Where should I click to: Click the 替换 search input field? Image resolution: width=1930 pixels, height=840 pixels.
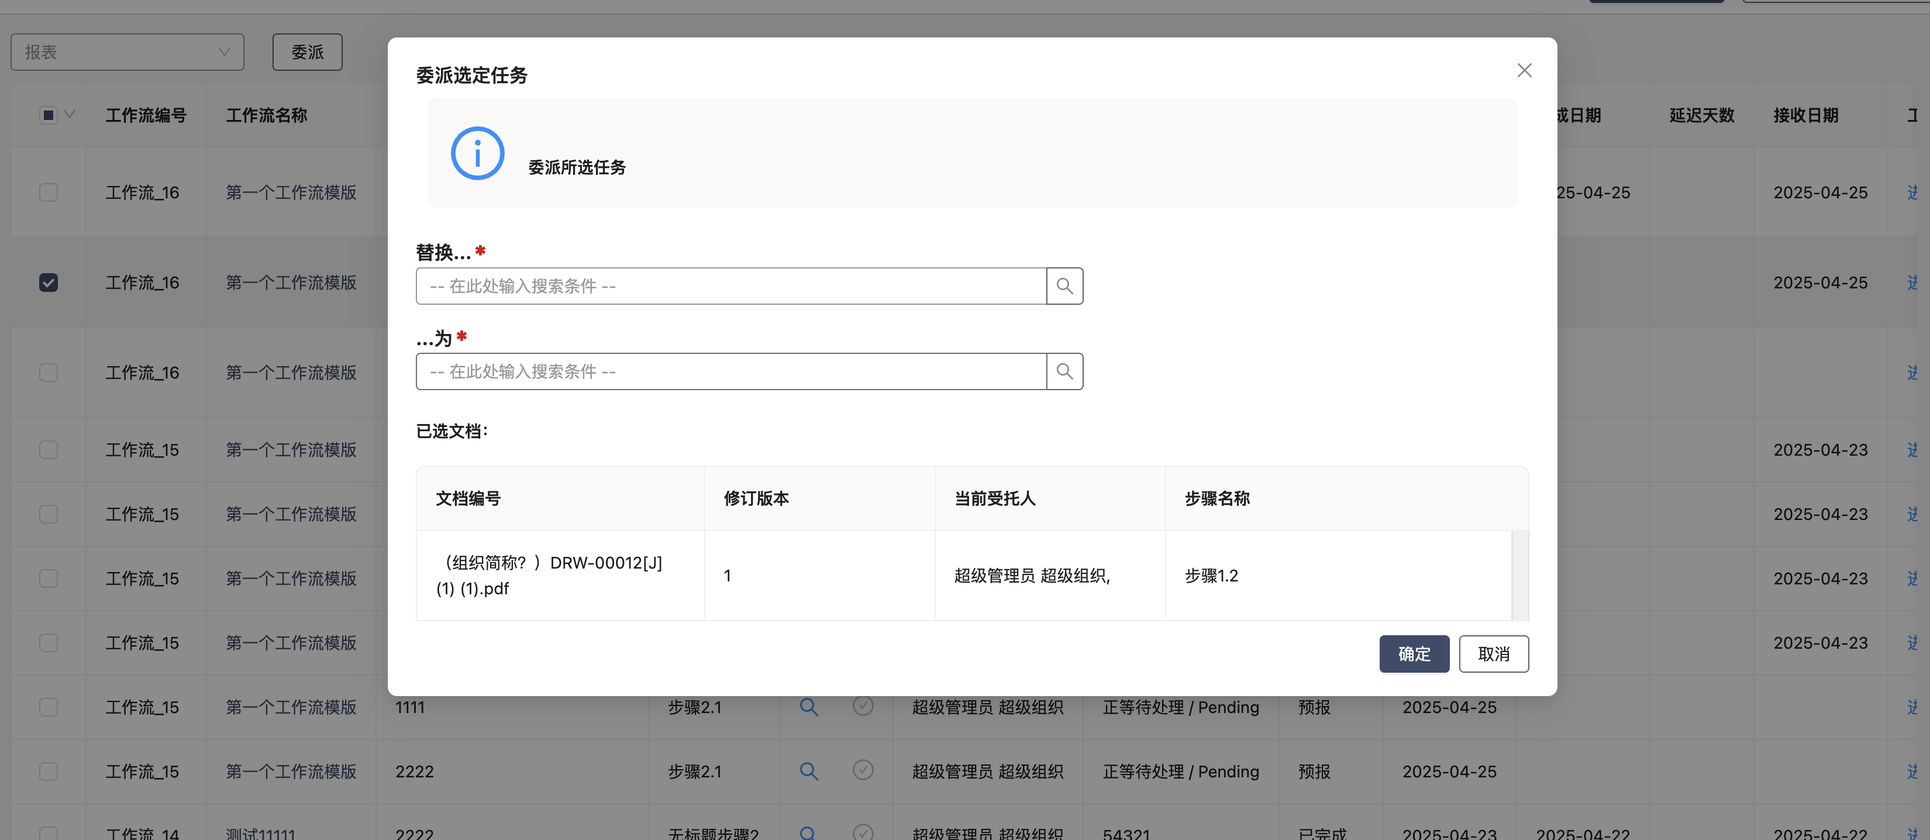tap(730, 286)
